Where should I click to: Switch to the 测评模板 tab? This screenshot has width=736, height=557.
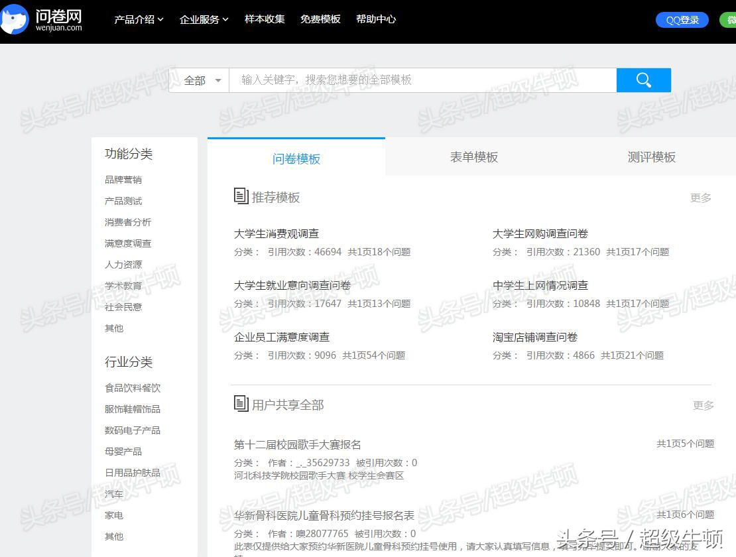tap(651, 157)
